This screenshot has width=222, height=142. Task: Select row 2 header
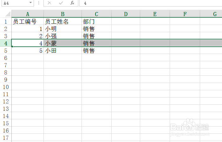point(6,29)
